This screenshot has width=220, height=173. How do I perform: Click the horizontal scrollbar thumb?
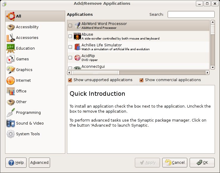tap(95, 73)
